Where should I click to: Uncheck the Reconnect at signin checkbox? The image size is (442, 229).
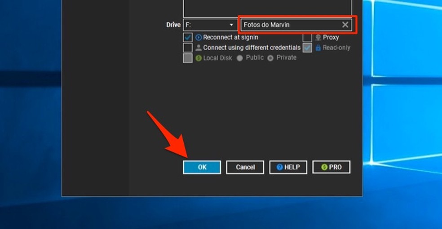pos(188,38)
